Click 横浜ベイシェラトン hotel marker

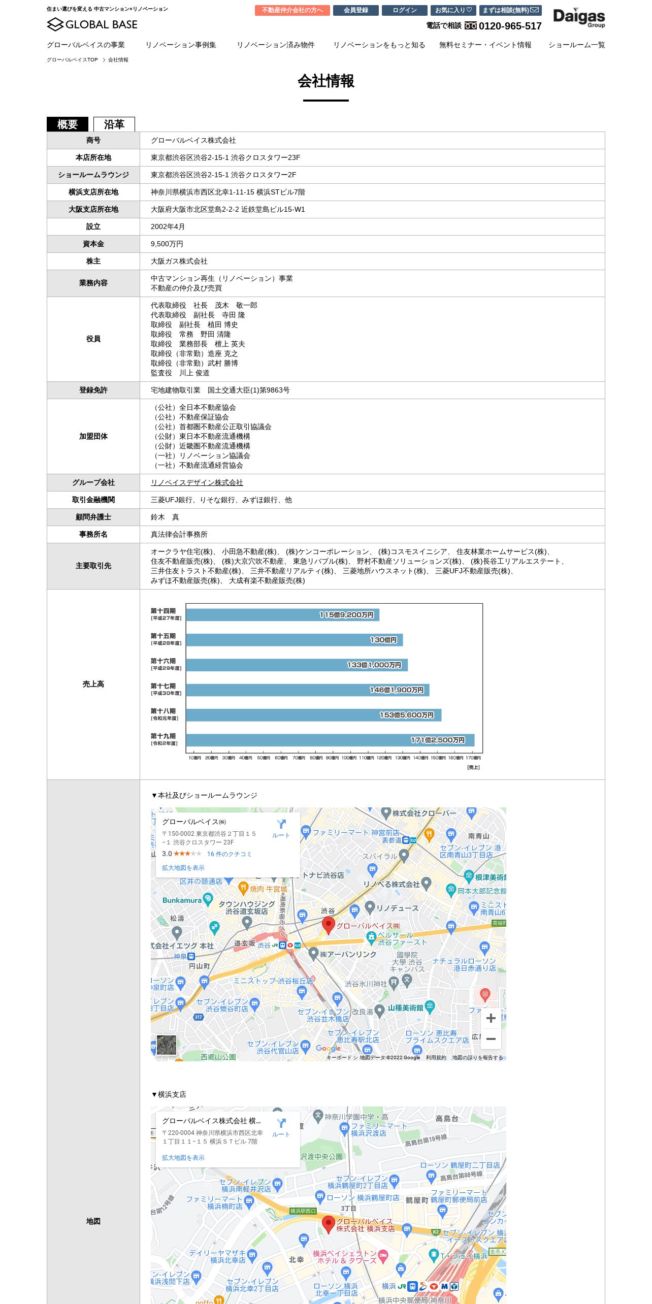tap(383, 1256)
